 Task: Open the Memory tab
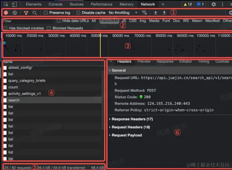click(126, 4)
